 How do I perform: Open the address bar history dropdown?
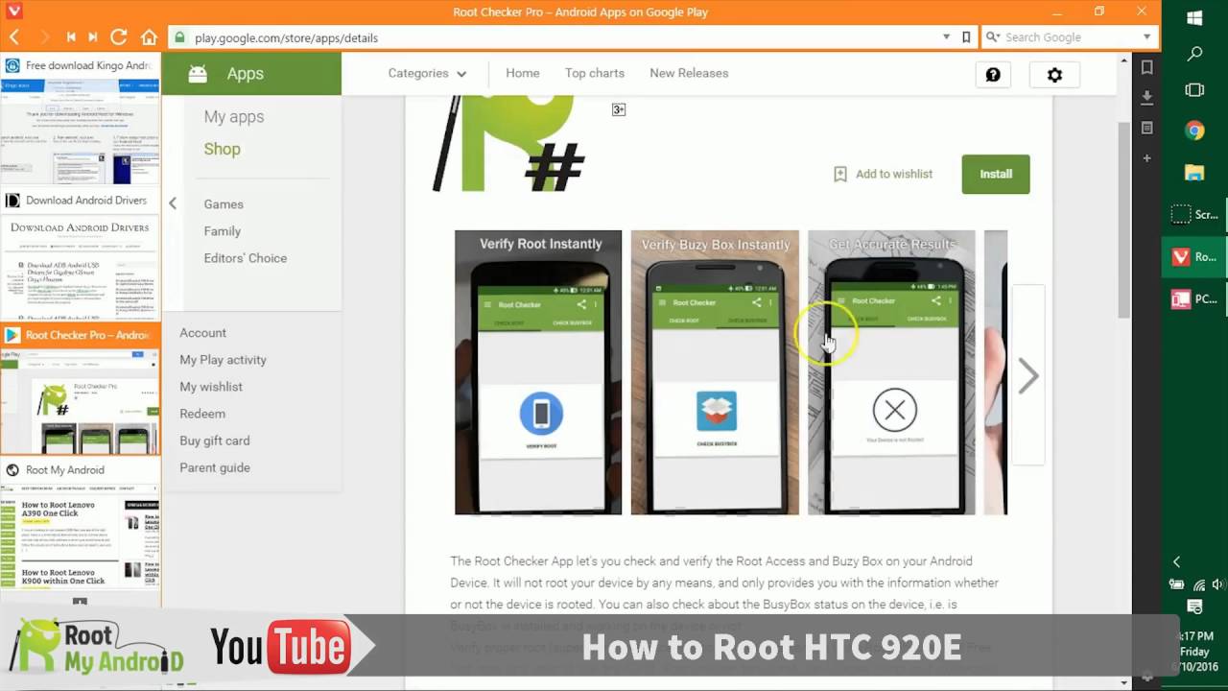(947, 37)
